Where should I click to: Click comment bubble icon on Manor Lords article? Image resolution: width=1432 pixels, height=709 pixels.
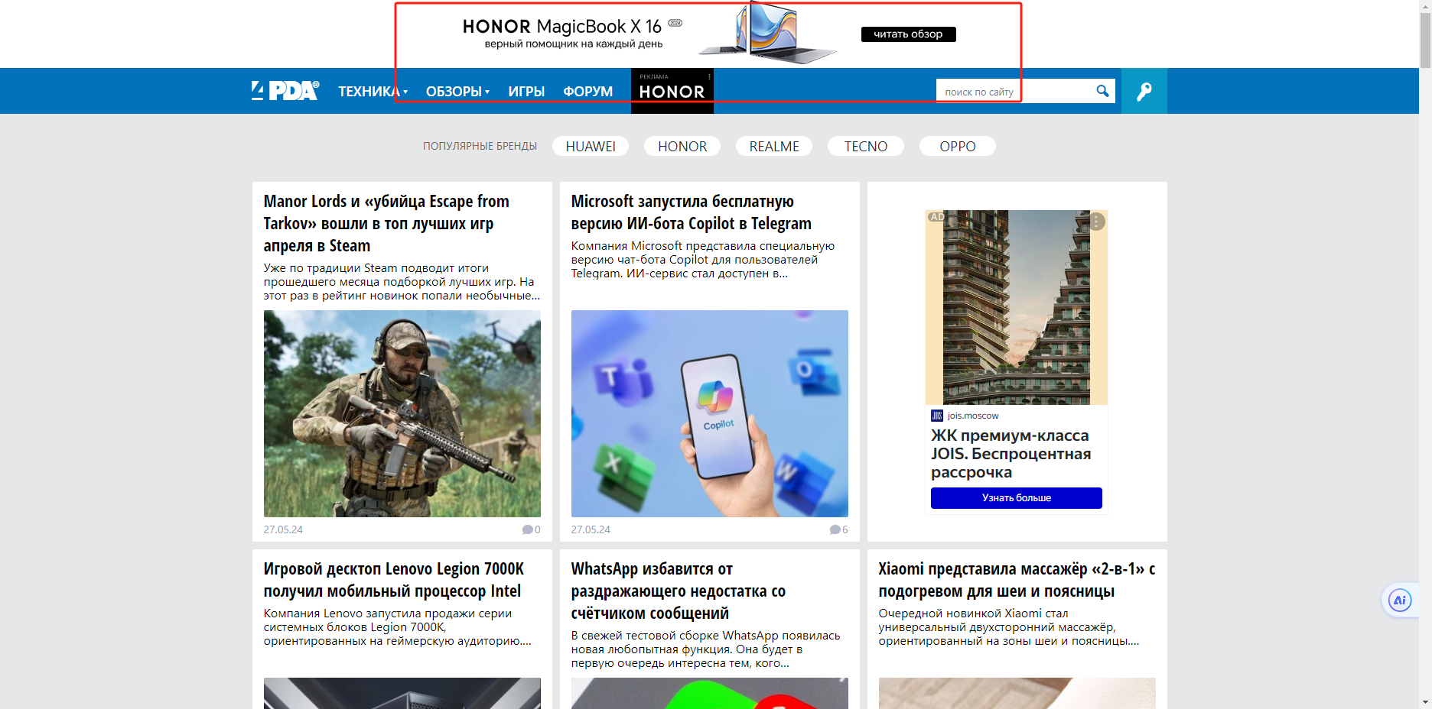point(527,529)
